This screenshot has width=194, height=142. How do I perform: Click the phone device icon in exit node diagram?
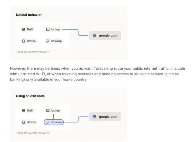pos(24,122)
